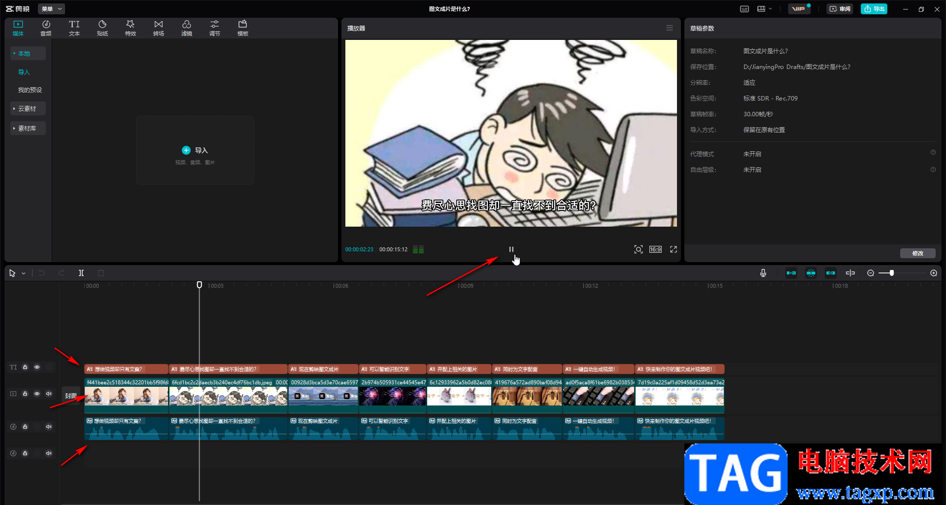Change the 16:9 aspect ratio

click(655, 249)
